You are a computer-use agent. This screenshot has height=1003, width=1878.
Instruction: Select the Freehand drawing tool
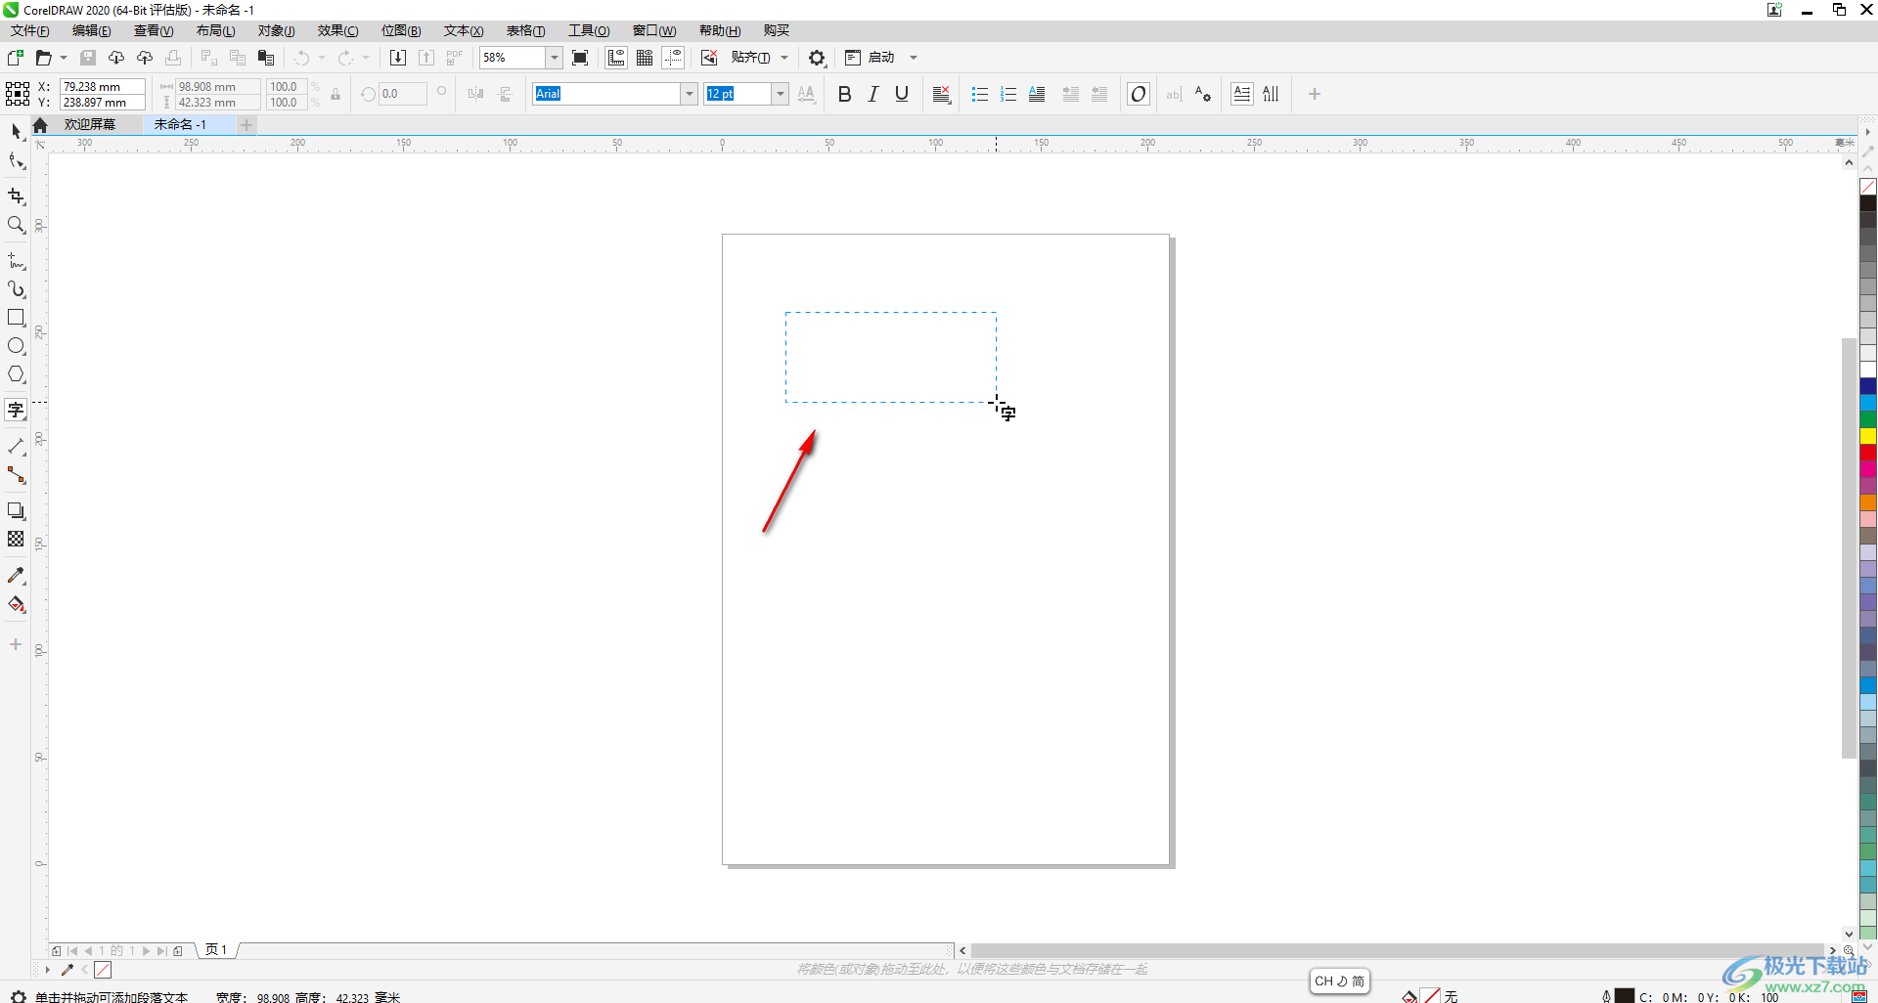(x=16, y=261)
